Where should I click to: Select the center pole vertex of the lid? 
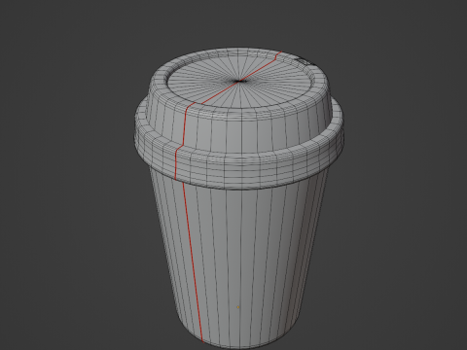[x=239, y=81]
